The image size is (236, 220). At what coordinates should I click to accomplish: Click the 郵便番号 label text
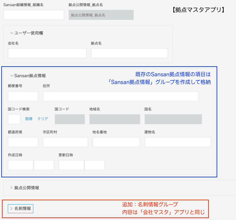15,86
